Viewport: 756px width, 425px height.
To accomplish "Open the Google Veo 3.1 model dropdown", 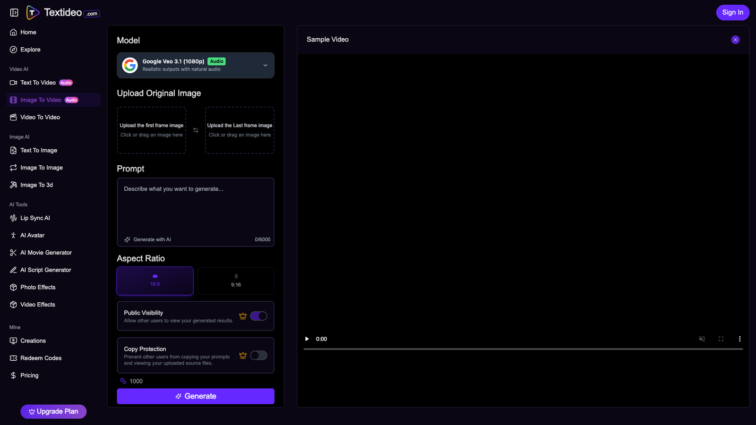I will tap(196, 65).
